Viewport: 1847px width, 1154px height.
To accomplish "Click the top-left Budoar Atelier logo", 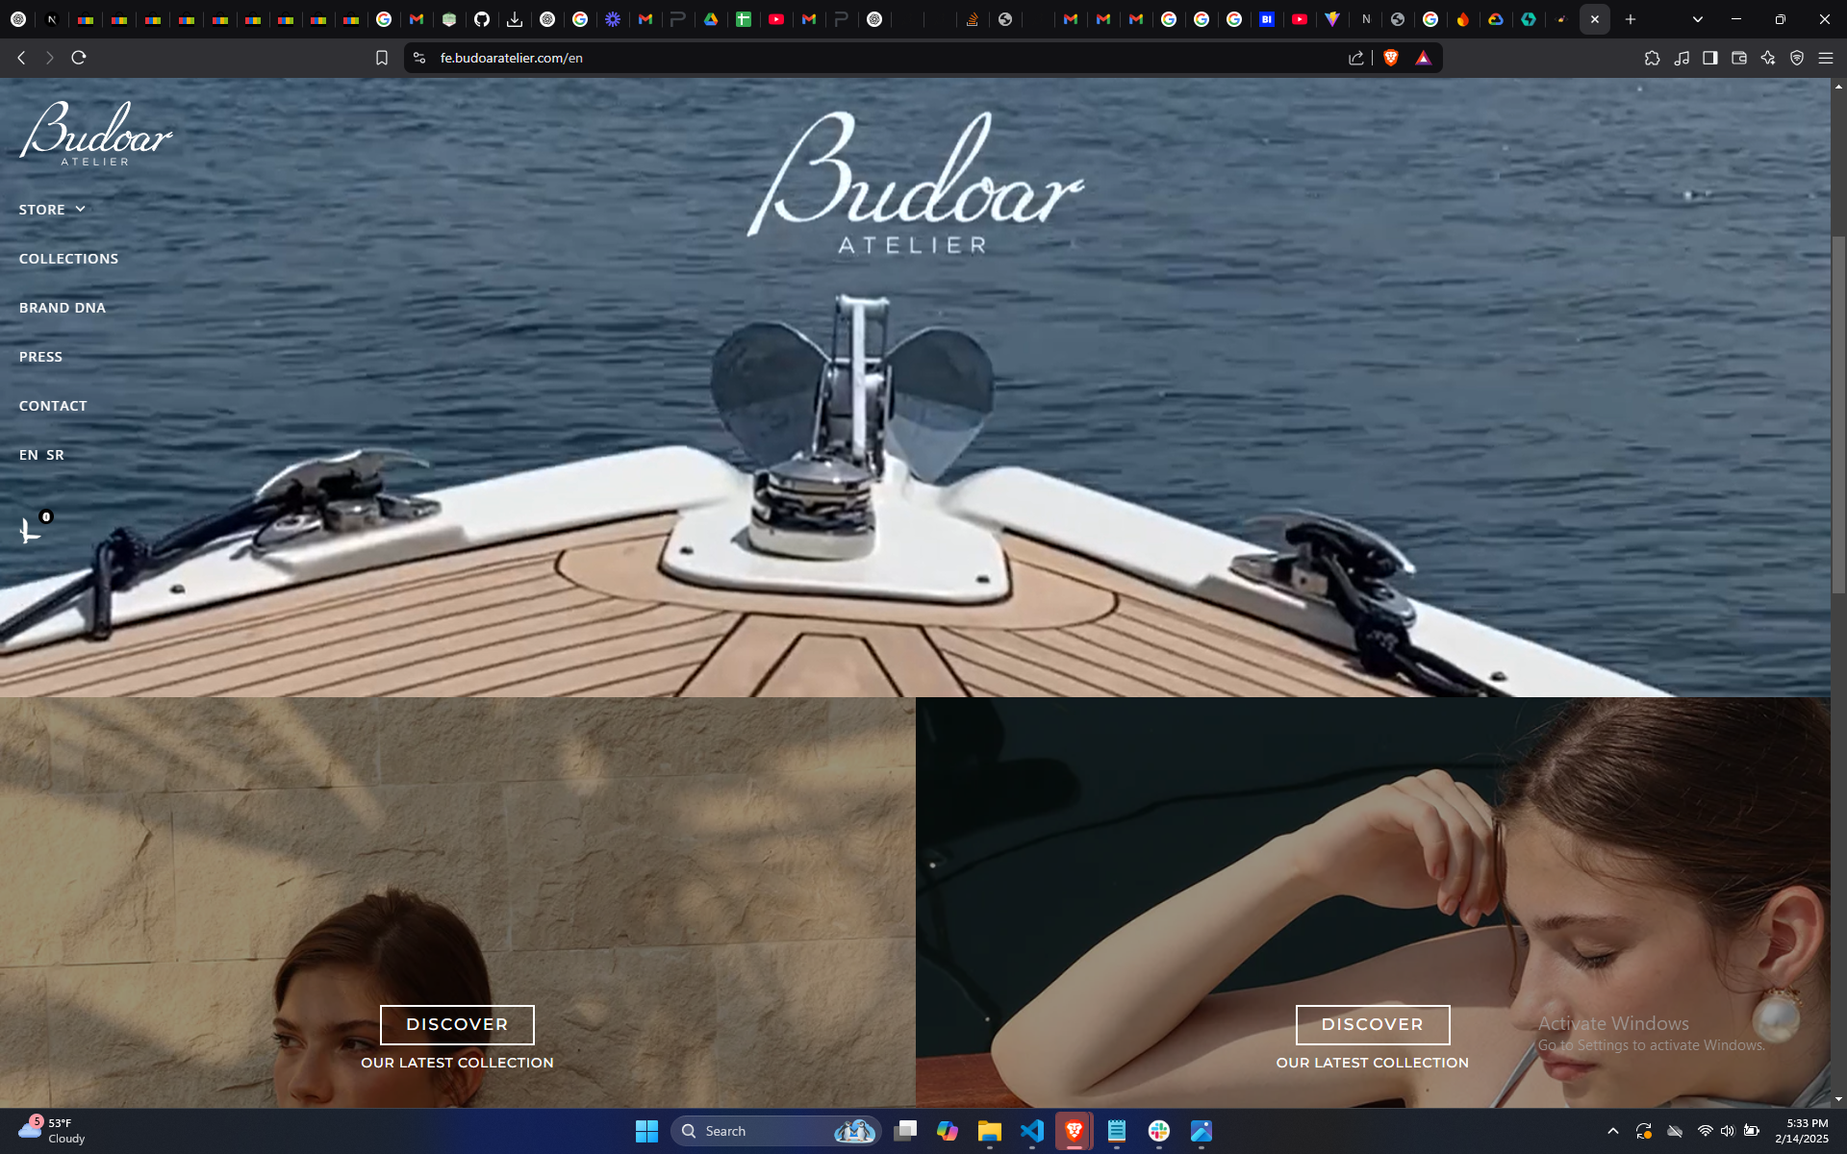I will point(96,134).
